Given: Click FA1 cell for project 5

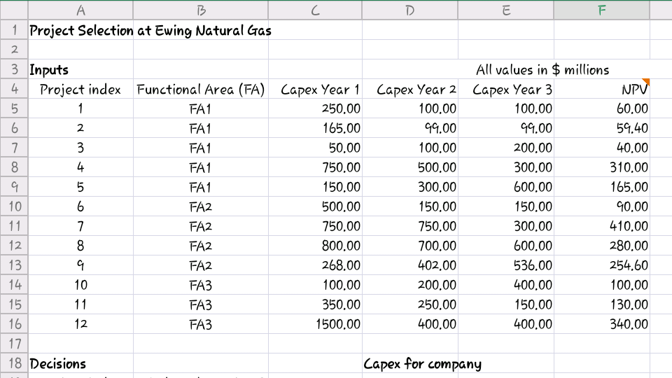Looking at the screenshot, I should tap(201, 187).
